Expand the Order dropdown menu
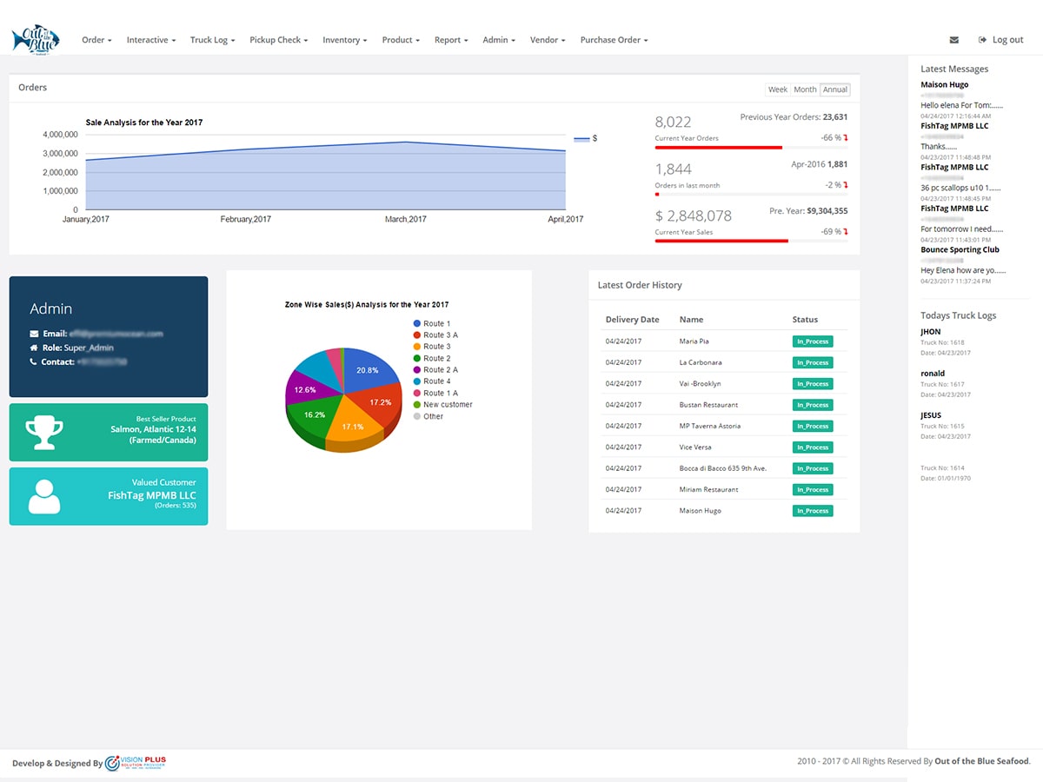This screenshot has height=782, width=1043. coord(96,40)
